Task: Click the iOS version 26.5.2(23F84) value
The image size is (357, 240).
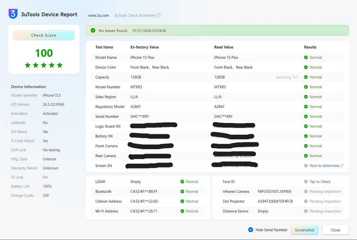Action: point(54,104)
